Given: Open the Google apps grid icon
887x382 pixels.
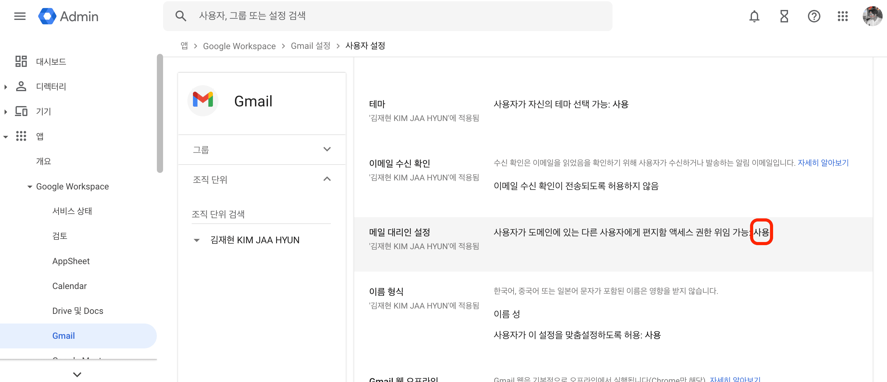Looking at the screenshot, I should pyautogui.click(x=842, y=16).
